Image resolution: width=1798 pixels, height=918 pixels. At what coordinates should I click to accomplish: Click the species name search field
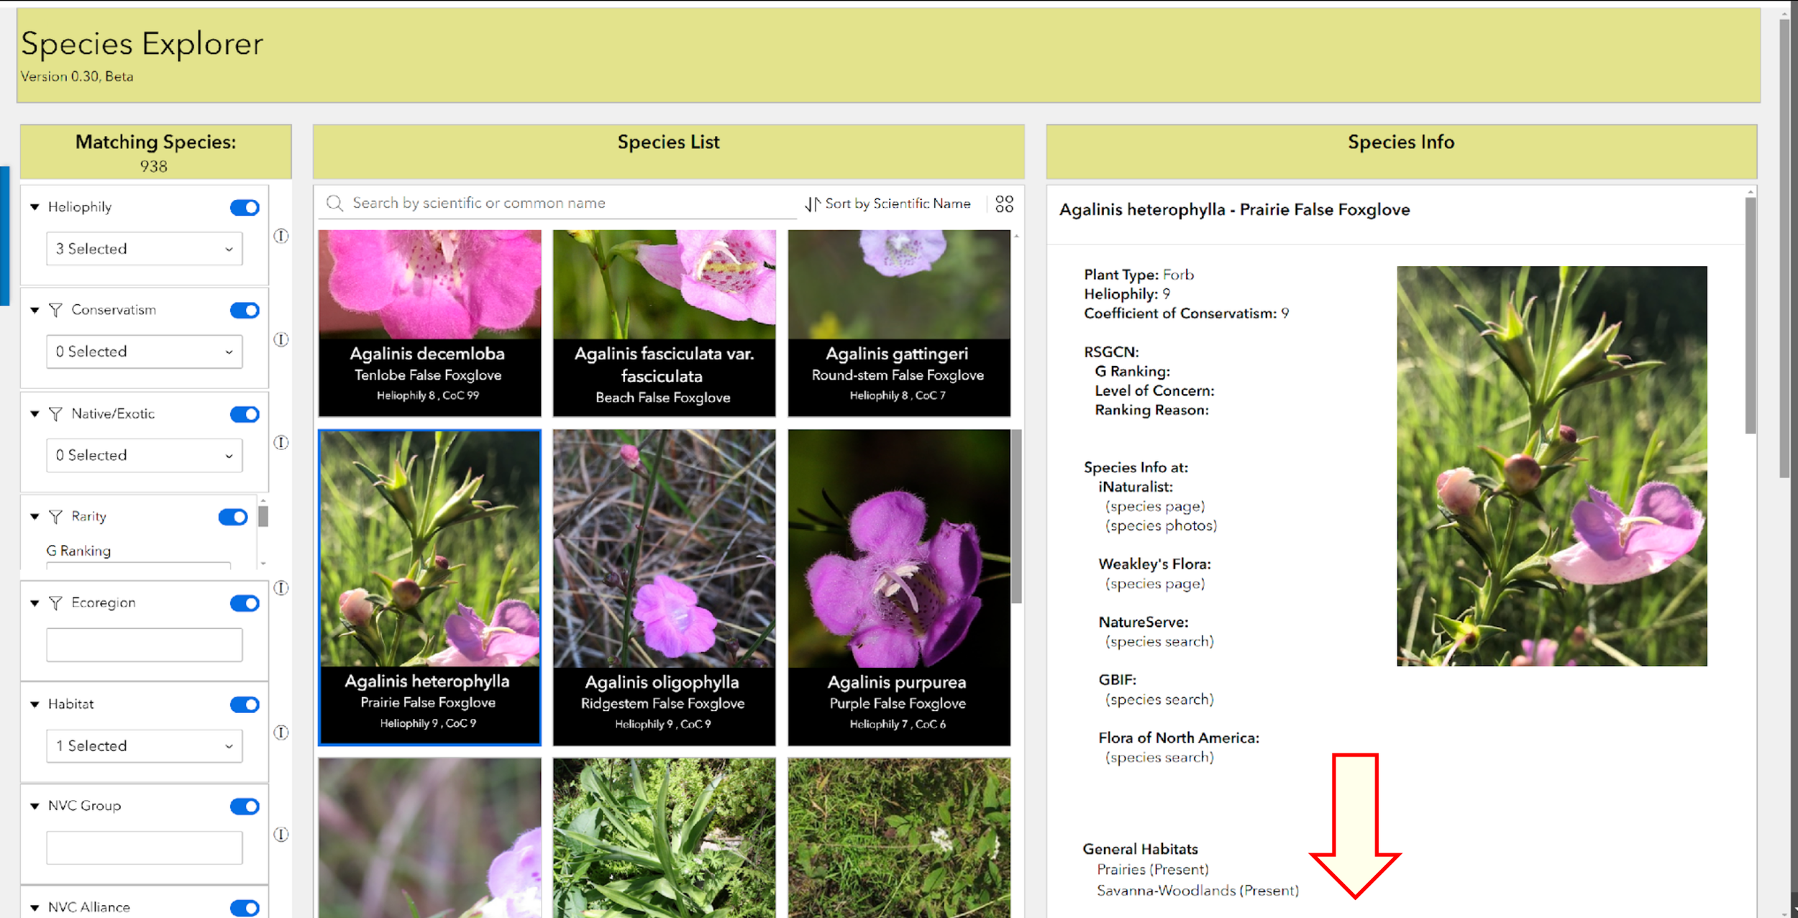(568, 203)
